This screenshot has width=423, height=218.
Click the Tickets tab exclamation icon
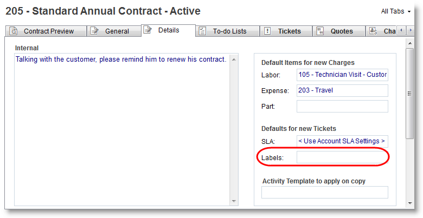(267, 31)
